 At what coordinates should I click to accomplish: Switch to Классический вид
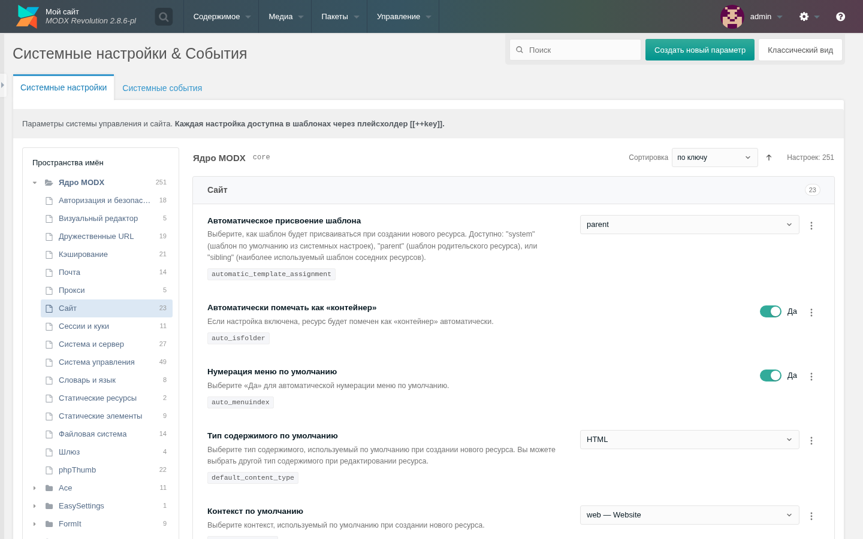pyautogui.click(x=801, y=50)
